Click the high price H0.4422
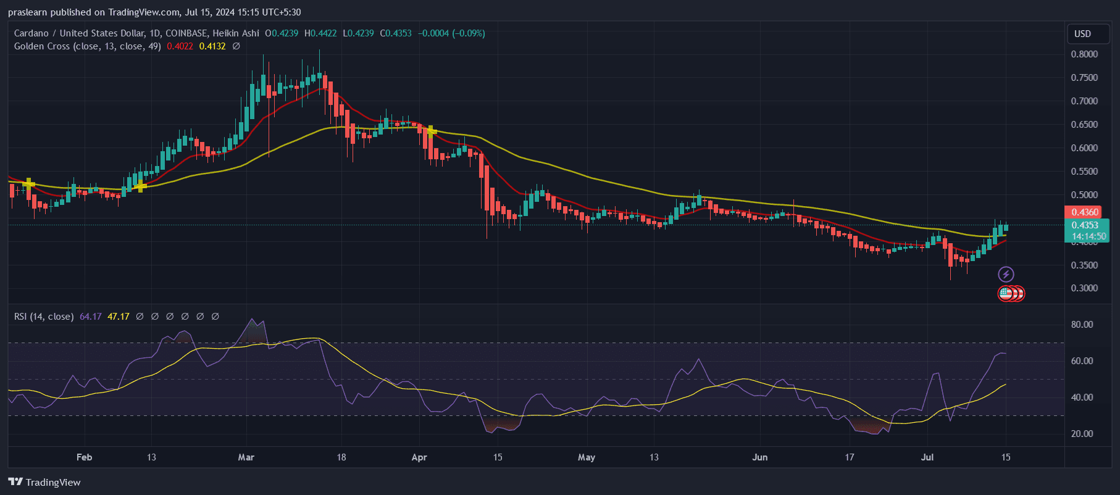Viewport: 1120px width, 495px height. pos(320,33)
